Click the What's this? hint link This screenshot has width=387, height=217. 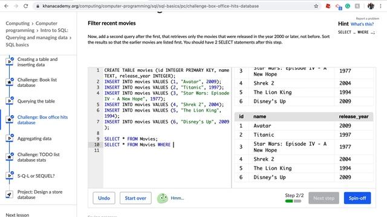click(362, 24)
